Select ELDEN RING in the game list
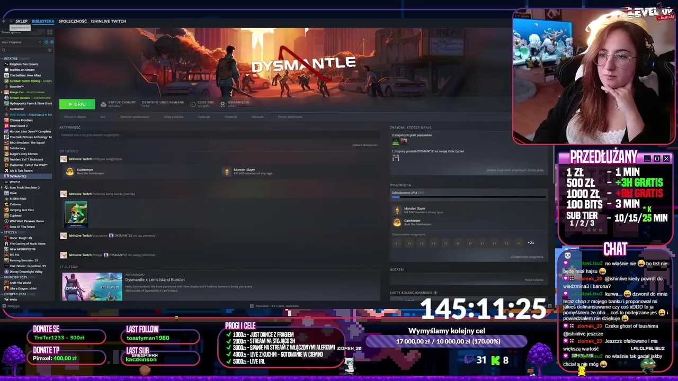 (17, 198)
